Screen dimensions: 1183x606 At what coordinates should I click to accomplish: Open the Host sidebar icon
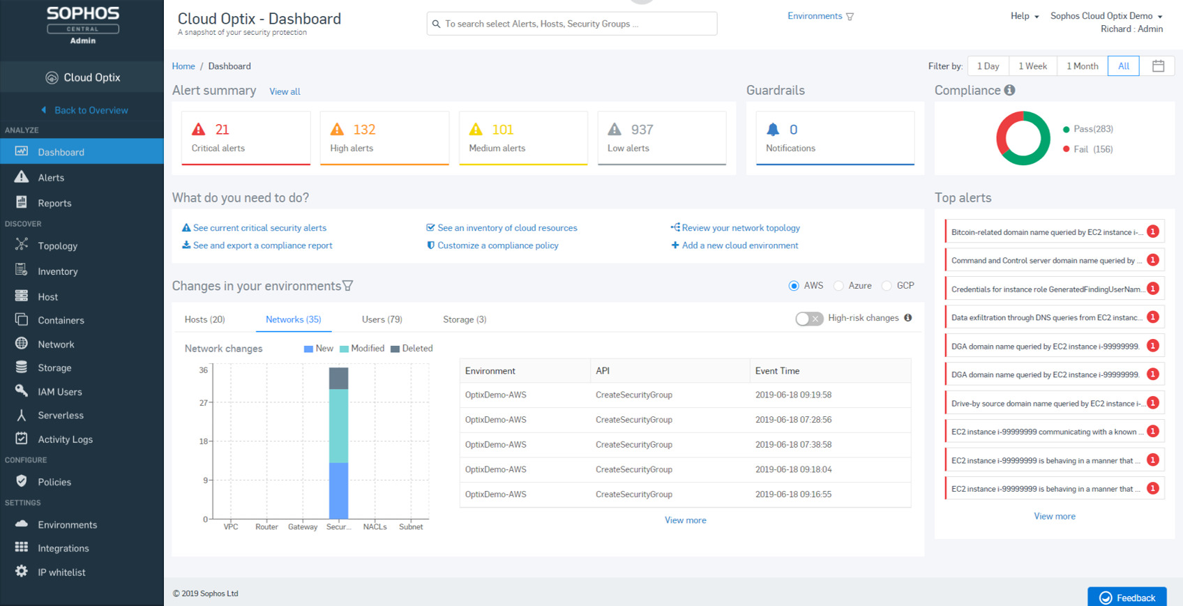(x=22, y=296)
